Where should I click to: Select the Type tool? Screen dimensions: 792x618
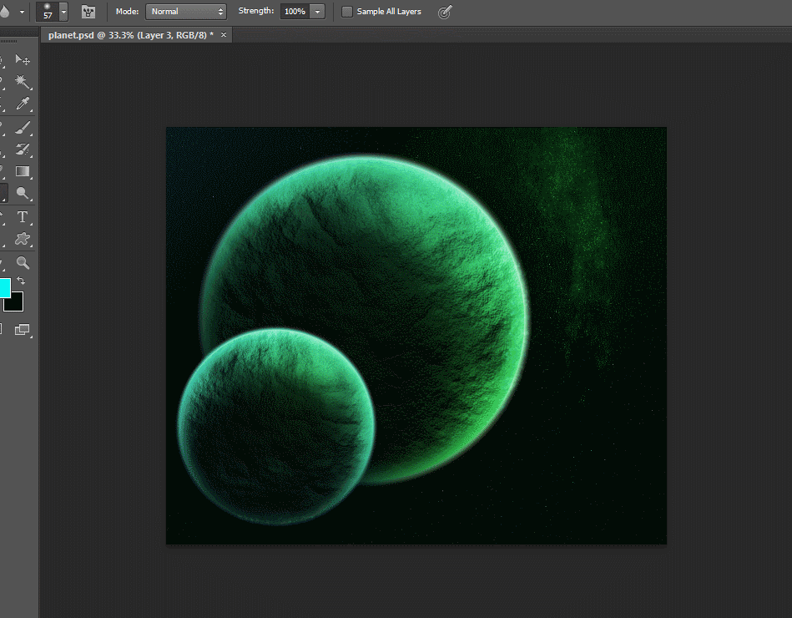(23, 217)
